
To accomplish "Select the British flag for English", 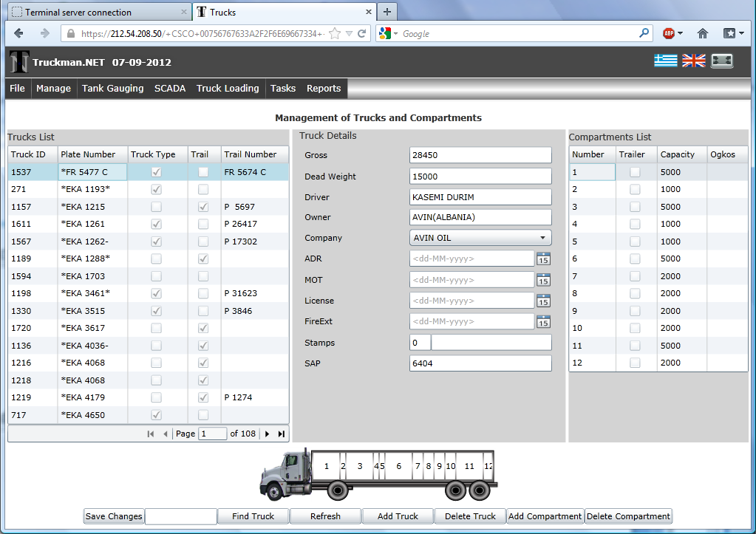I will [693, 61].
